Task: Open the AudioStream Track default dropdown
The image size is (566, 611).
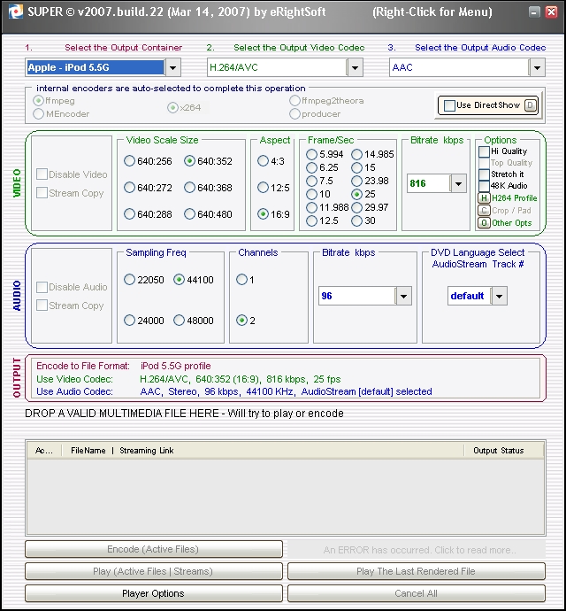Action: pyautogui.click(x=499, y=296)
